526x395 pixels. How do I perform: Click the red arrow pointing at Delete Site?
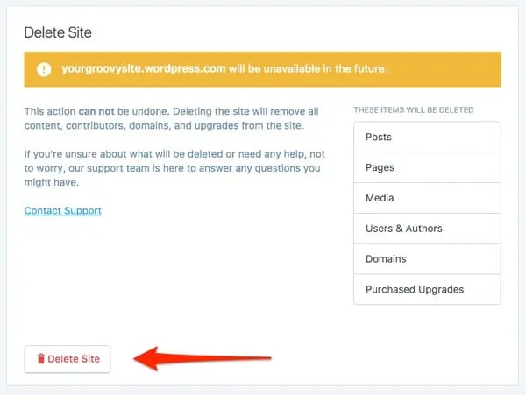202,357
